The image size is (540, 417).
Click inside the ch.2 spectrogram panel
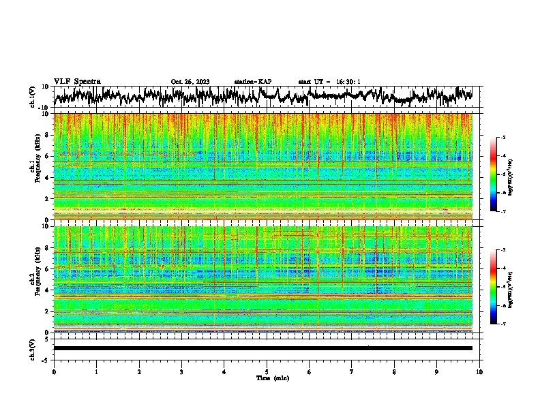263,279
